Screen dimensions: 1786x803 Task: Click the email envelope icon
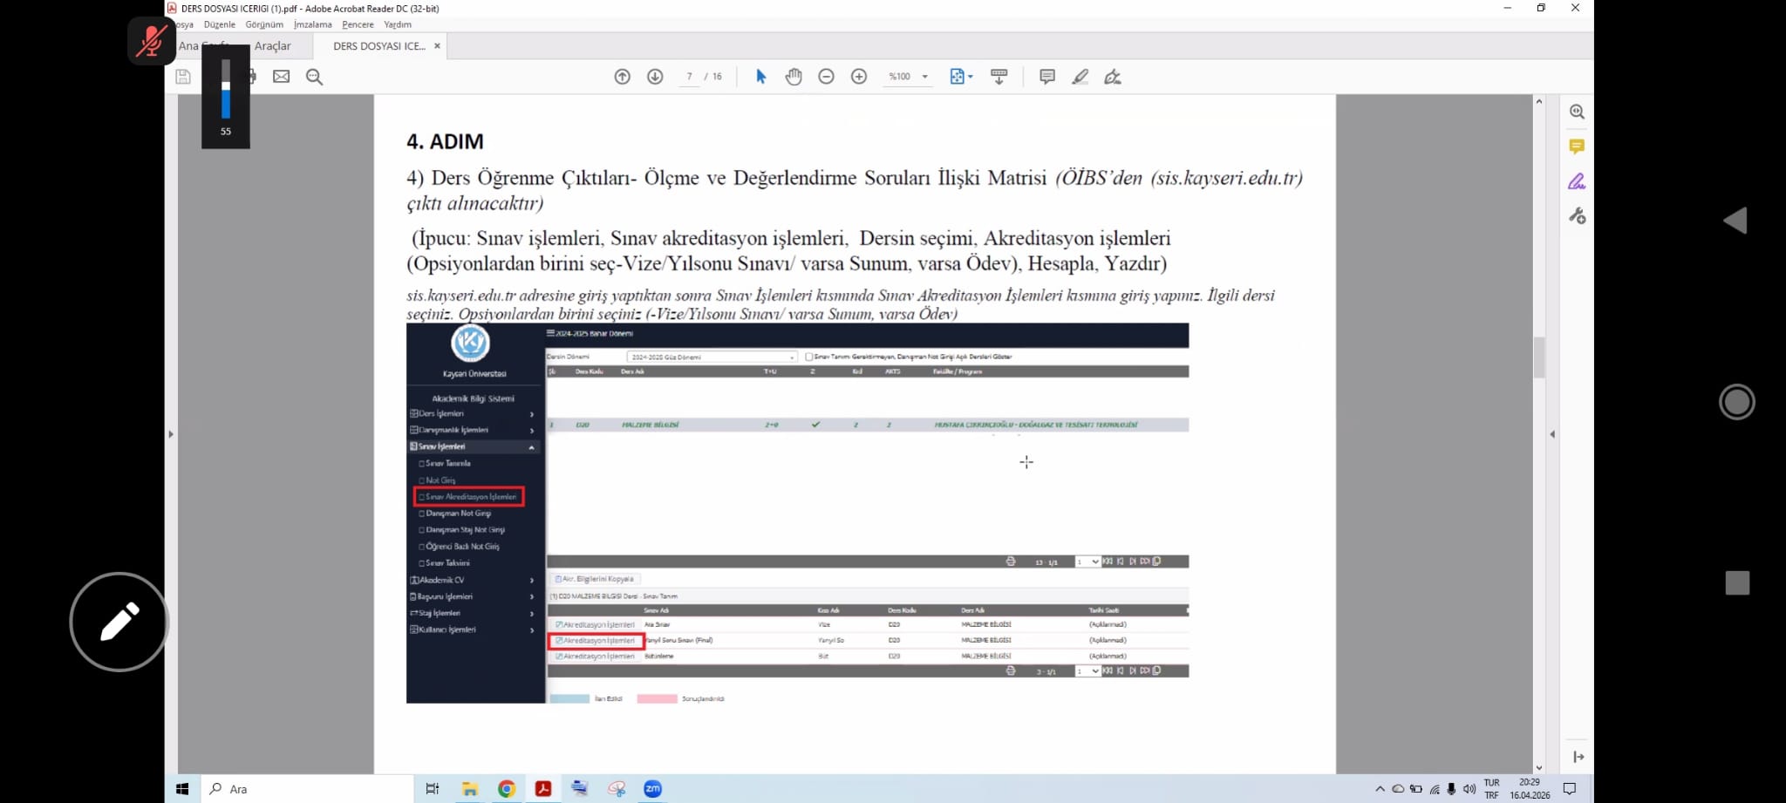pos(281,77)
